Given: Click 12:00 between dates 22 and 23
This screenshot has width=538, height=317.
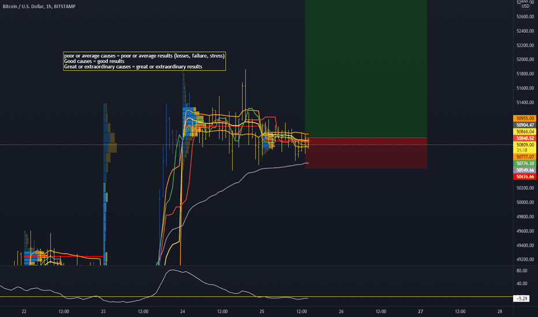Looking at the screenshot, I should (64, 311).
